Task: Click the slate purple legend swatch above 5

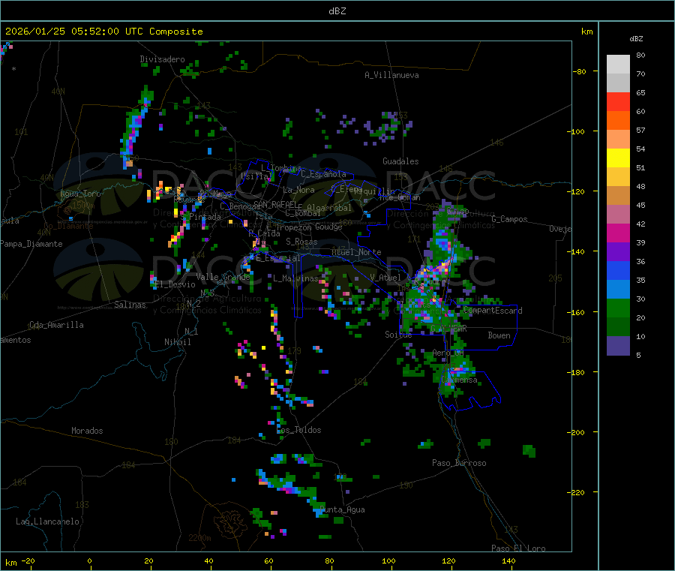Action: 618,346
